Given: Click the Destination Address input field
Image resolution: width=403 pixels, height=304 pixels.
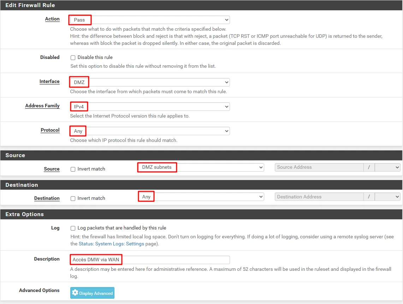Looking at the screenshot, I should [319, 197].
